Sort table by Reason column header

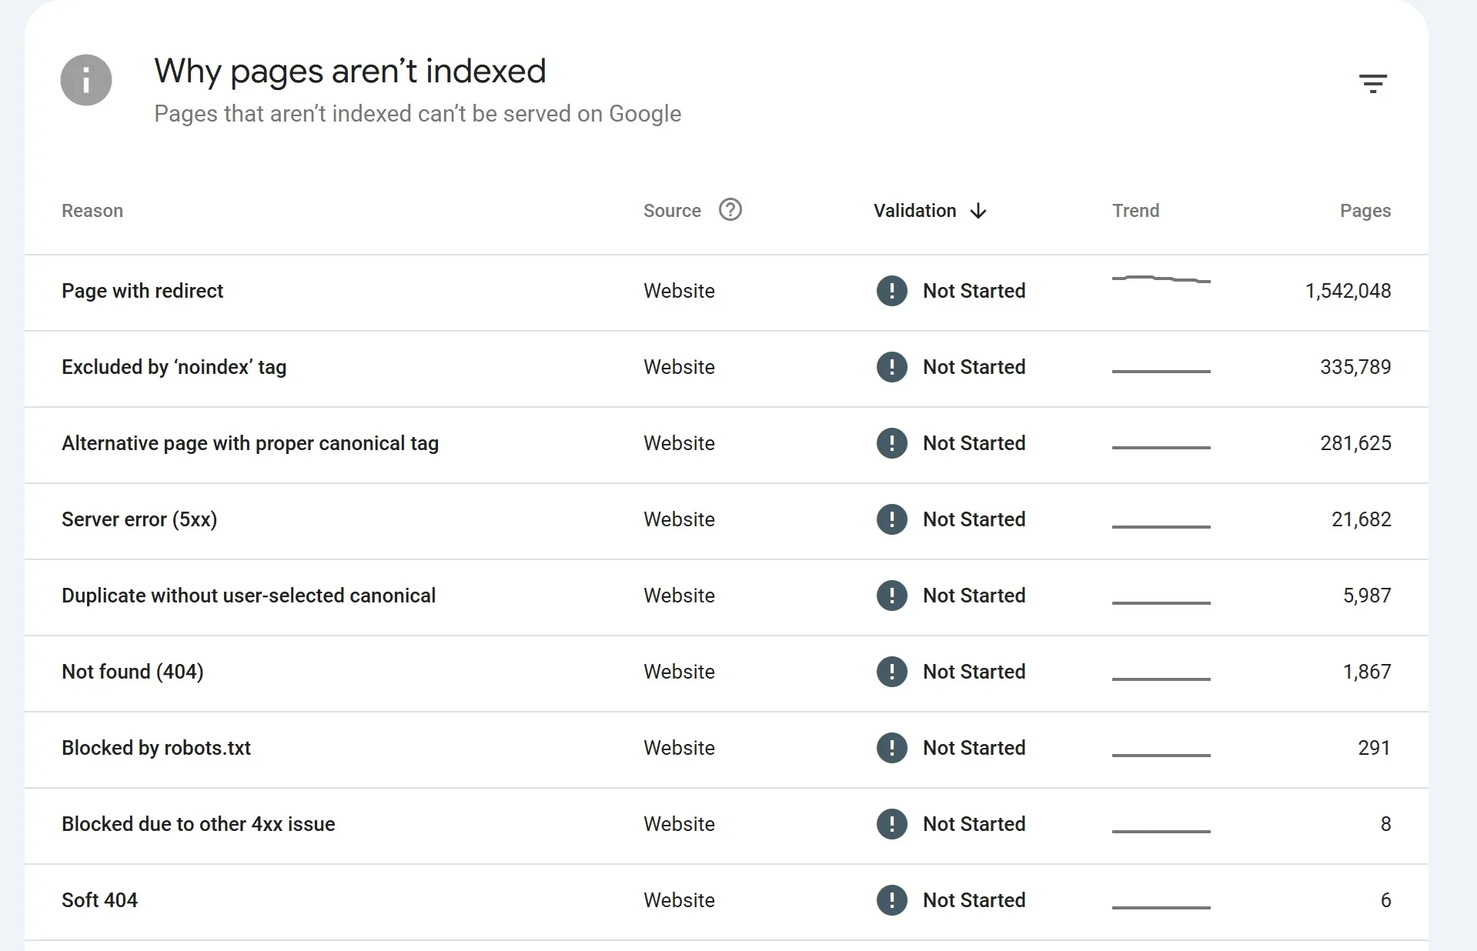click(92, 211)
